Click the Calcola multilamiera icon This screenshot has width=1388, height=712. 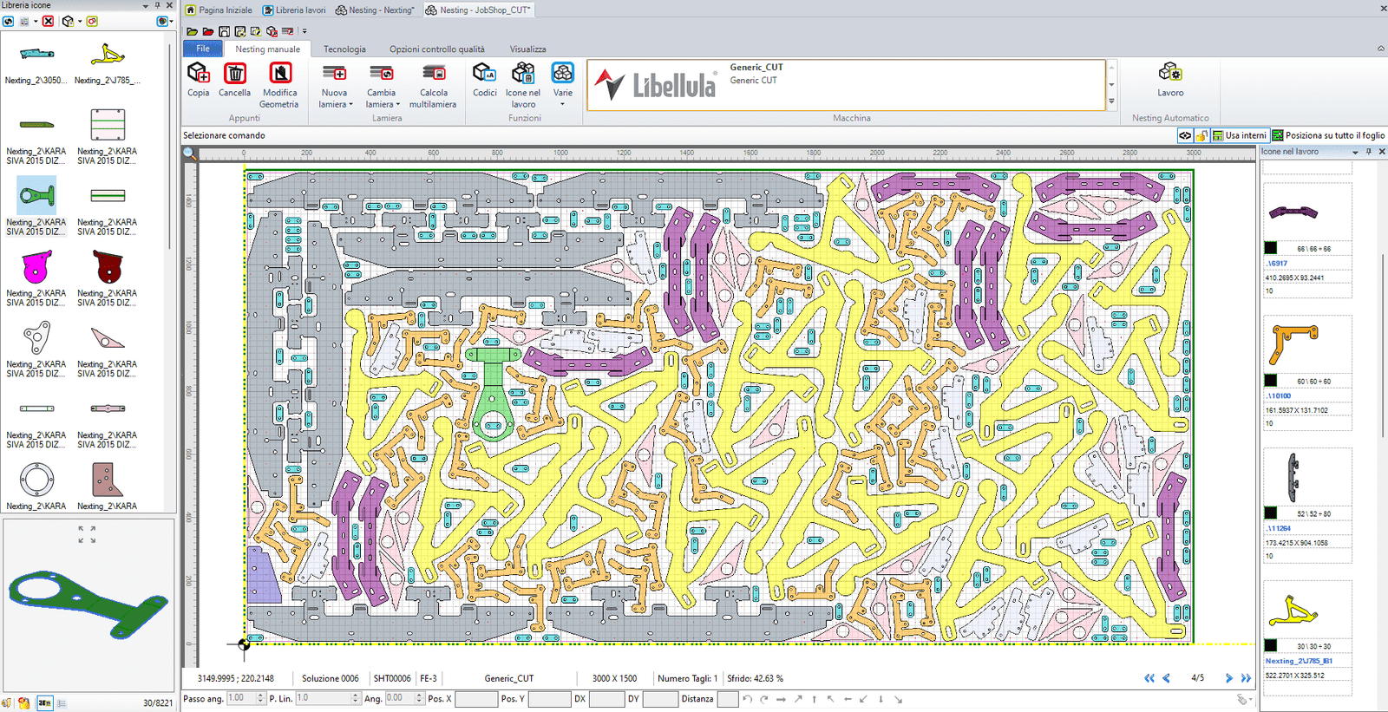433,75
